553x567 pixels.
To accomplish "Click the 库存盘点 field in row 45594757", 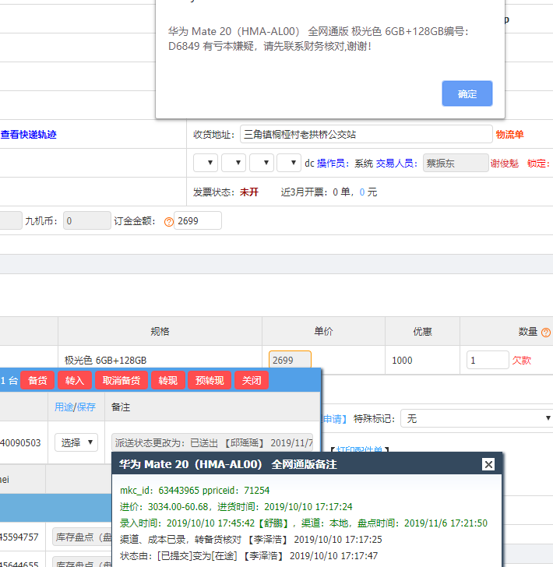I will [x=82, y=537].
